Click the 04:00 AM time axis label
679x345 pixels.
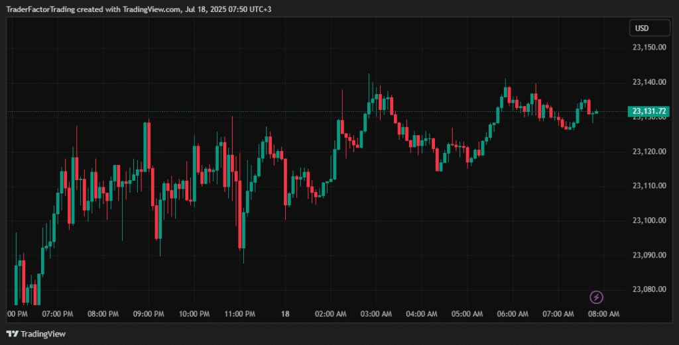422,314
